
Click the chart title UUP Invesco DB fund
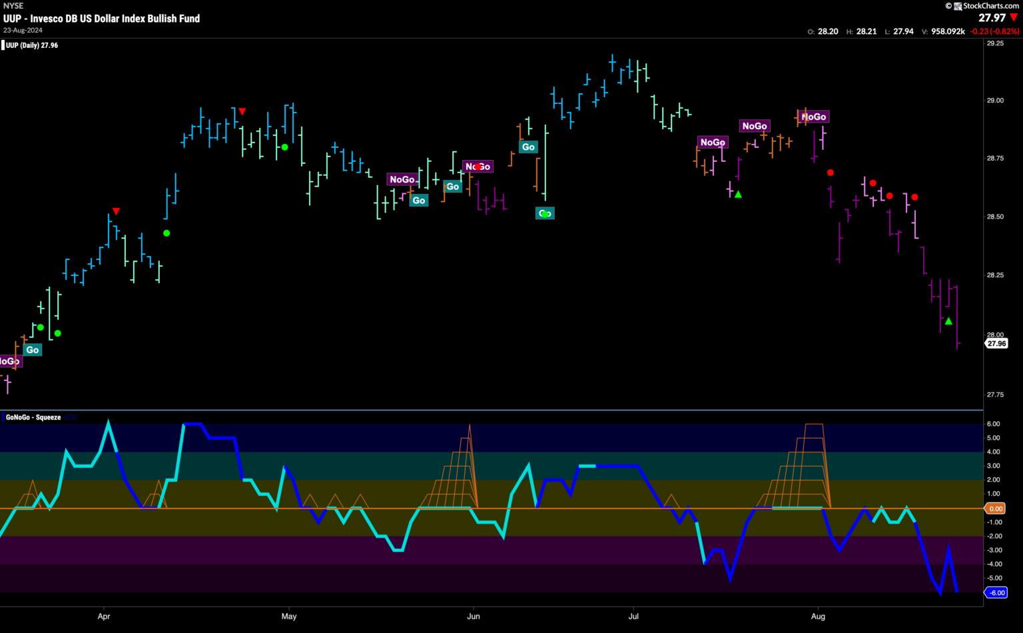[x=101, y=18]
